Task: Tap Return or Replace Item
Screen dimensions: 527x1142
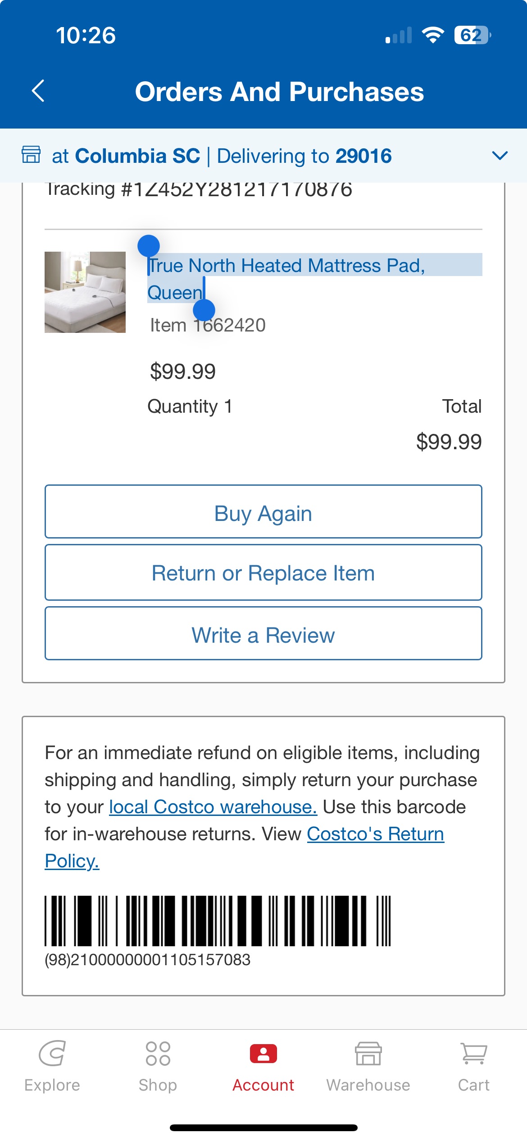Action: pos(263,573)
